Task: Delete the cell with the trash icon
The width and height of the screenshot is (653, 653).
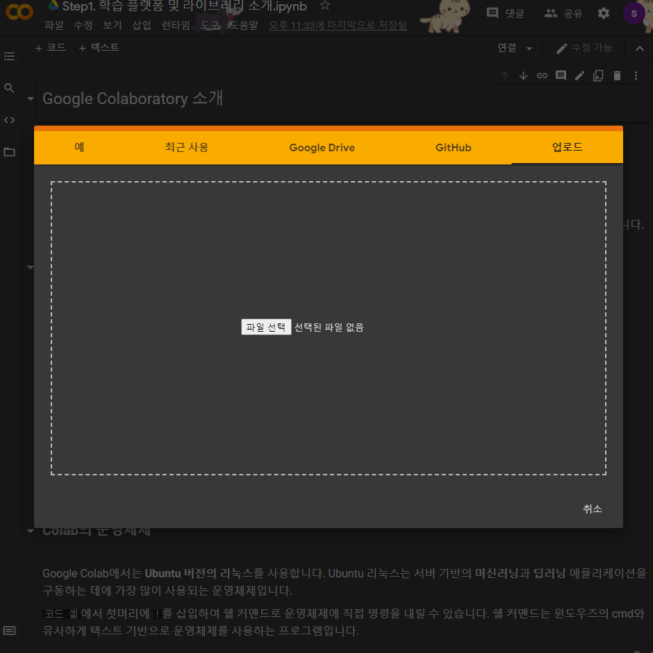Action: 617,76
